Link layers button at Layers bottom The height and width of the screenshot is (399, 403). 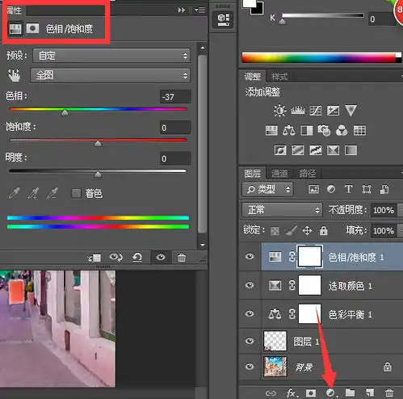pyautogui.click(x=271, y=393)
